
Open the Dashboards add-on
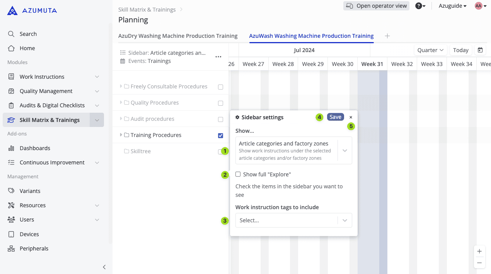point(35,148)
